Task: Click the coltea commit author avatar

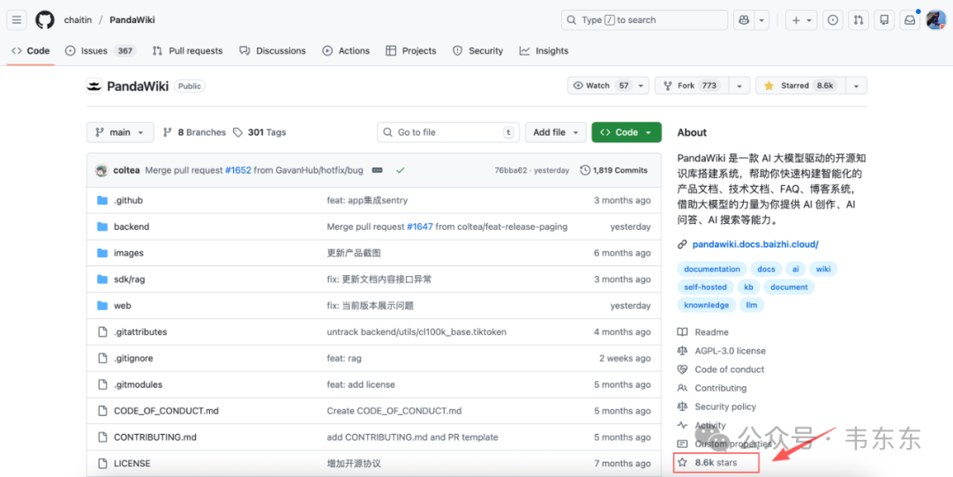Action: tap(101, 170)
